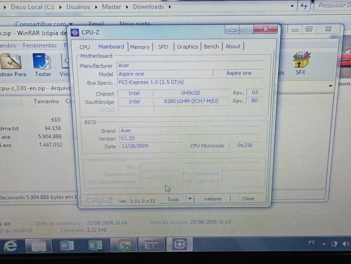Image resolution: width=351 pixels, height=264 pixels.
Task: Select the Mainboard tab
Action: (x=111, y=46)
